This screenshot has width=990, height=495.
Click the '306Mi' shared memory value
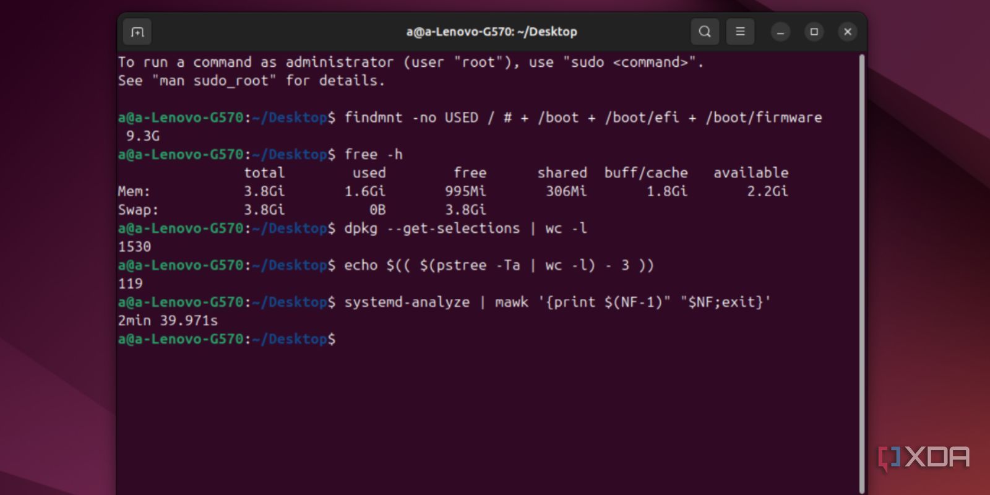pos(566,192)
